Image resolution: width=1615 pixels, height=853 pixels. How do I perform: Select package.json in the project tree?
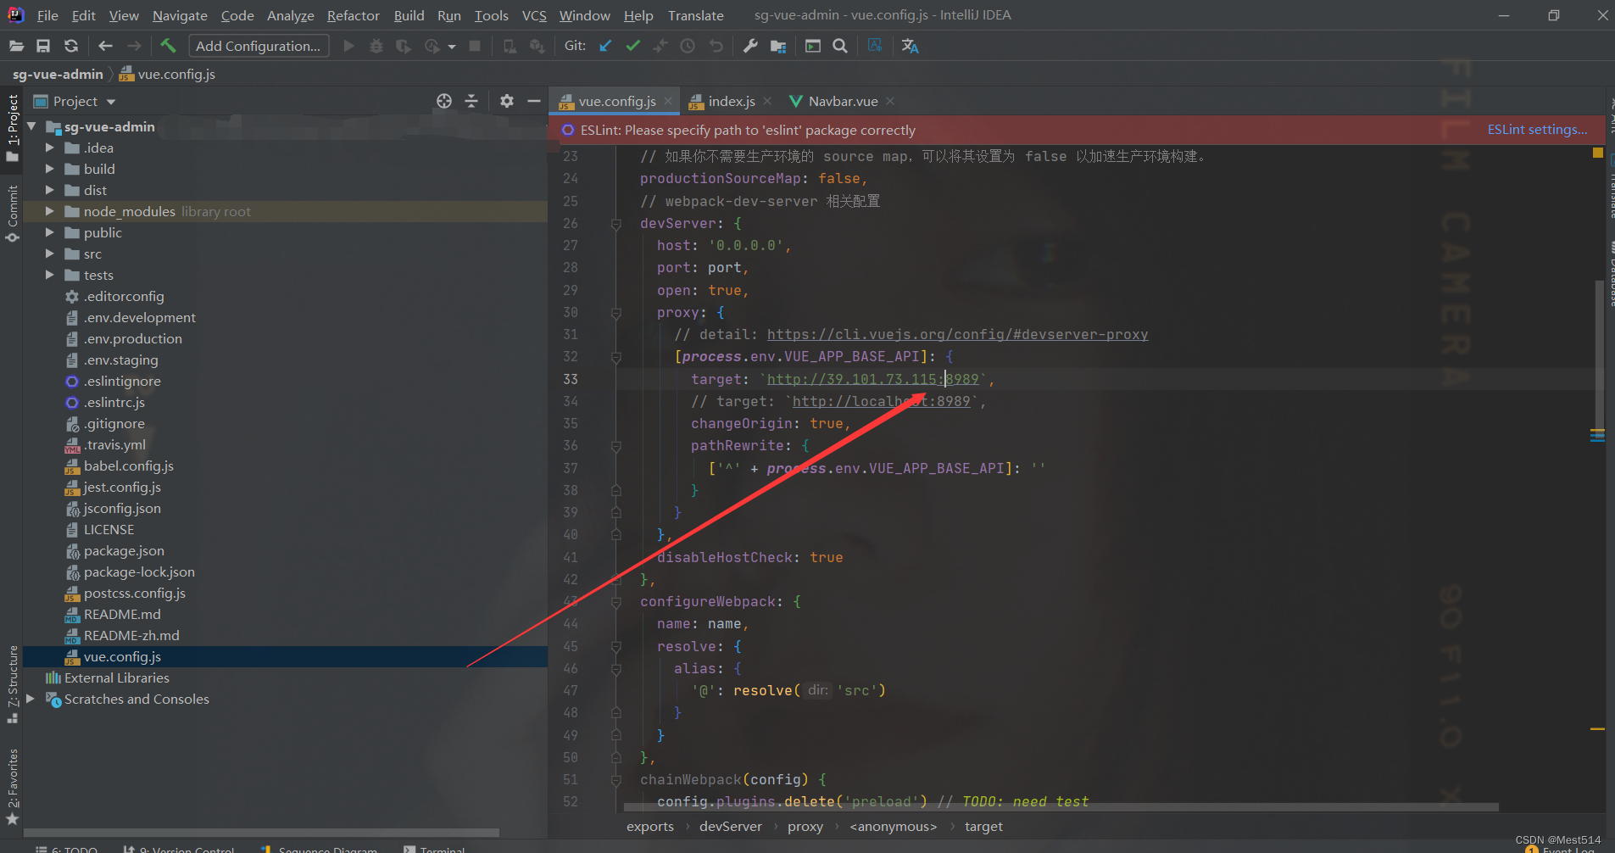[124, 550]
